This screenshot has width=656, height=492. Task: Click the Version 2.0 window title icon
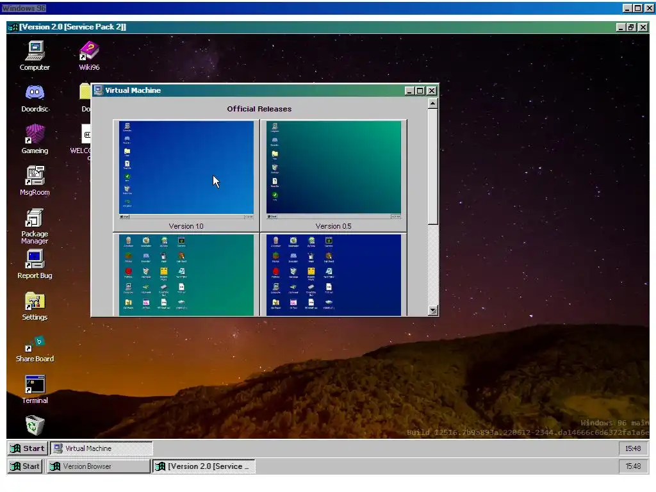13,27
